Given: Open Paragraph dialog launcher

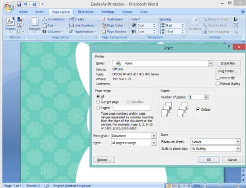Looking at the screenshot, I should click(184, 37).
